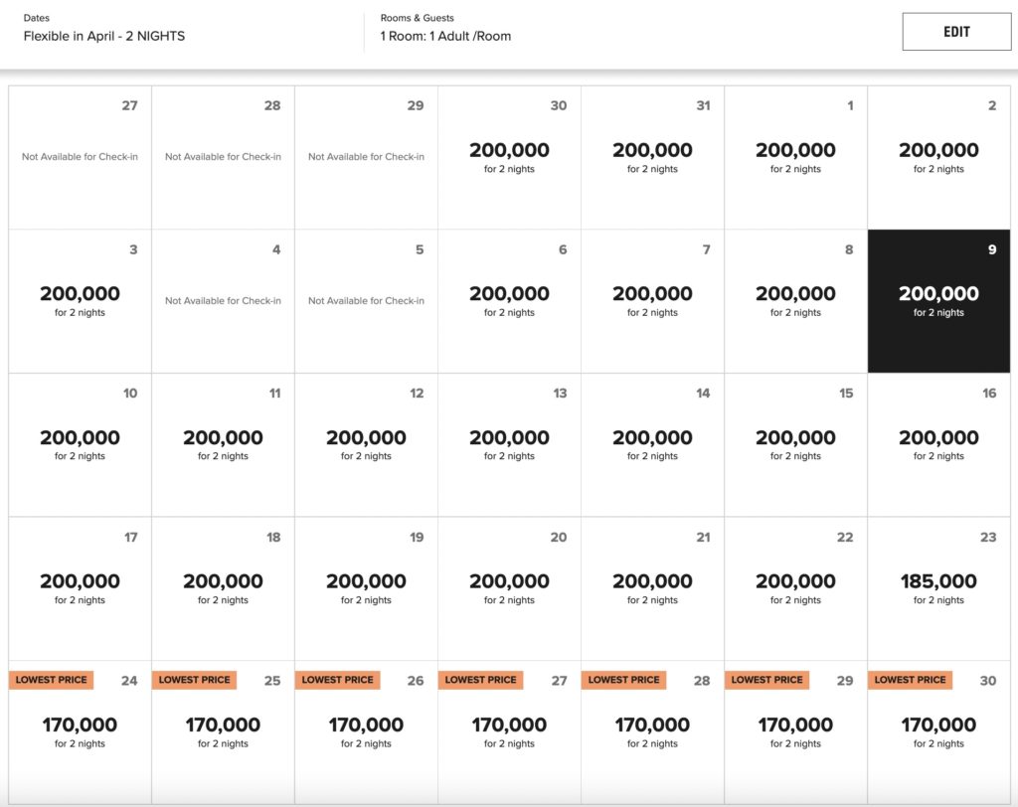Select April 26 lowest price date

coord(366,732)
